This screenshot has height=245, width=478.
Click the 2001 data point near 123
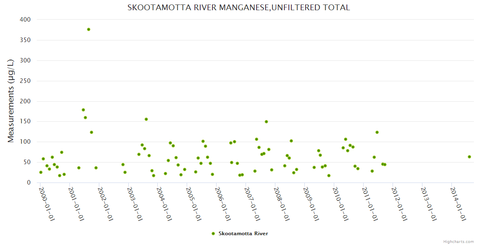click(x=92, y=132)
